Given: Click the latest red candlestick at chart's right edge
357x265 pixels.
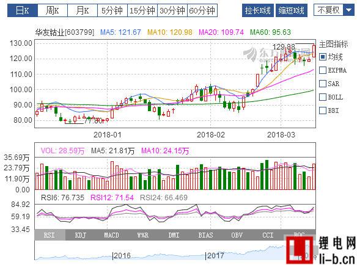Looking at the screenshot, I should tap(314, 51).
